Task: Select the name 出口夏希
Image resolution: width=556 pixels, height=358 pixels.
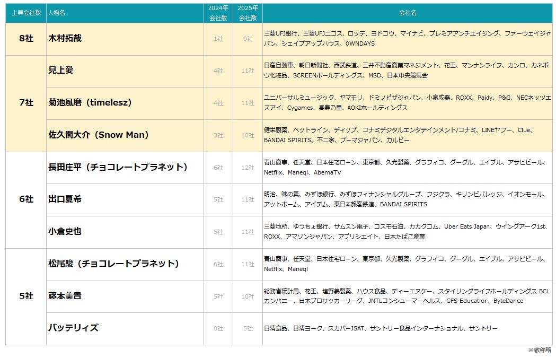Action: pyautogui.click(x=65, y=199)
